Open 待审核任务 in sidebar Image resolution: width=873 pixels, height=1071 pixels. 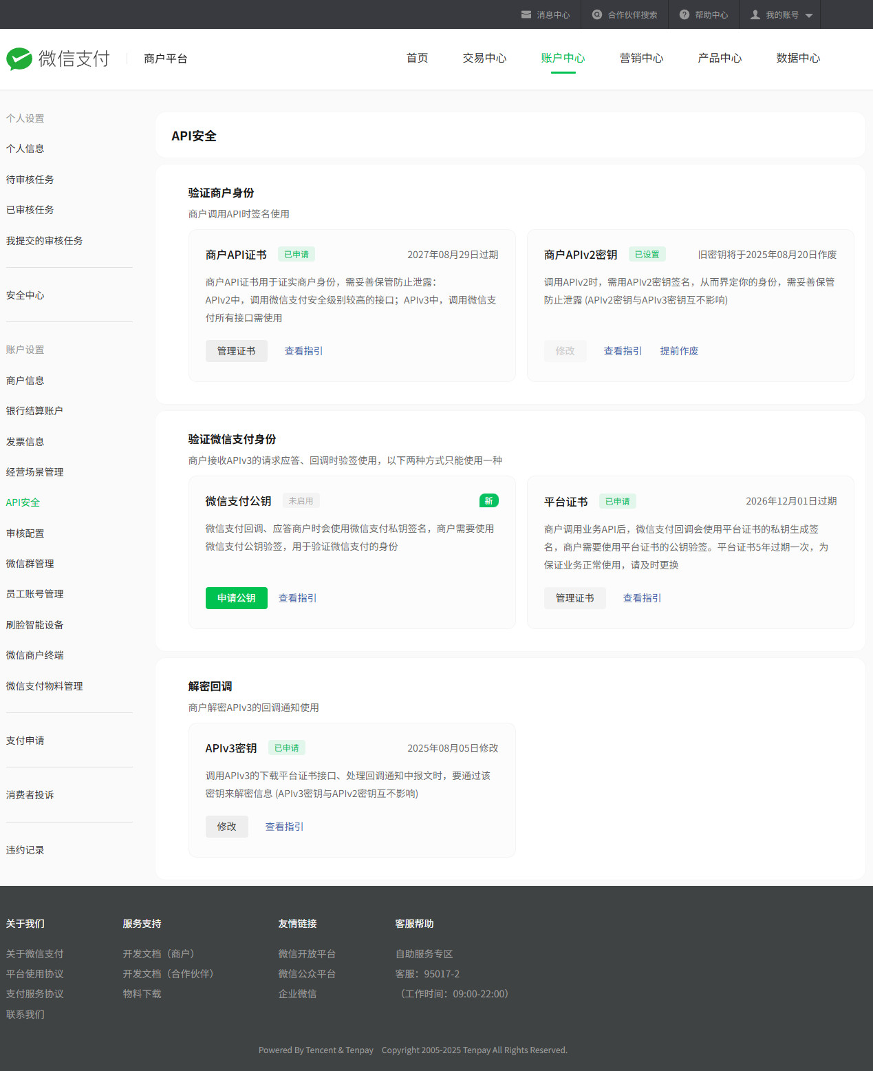tap(30, 180)
